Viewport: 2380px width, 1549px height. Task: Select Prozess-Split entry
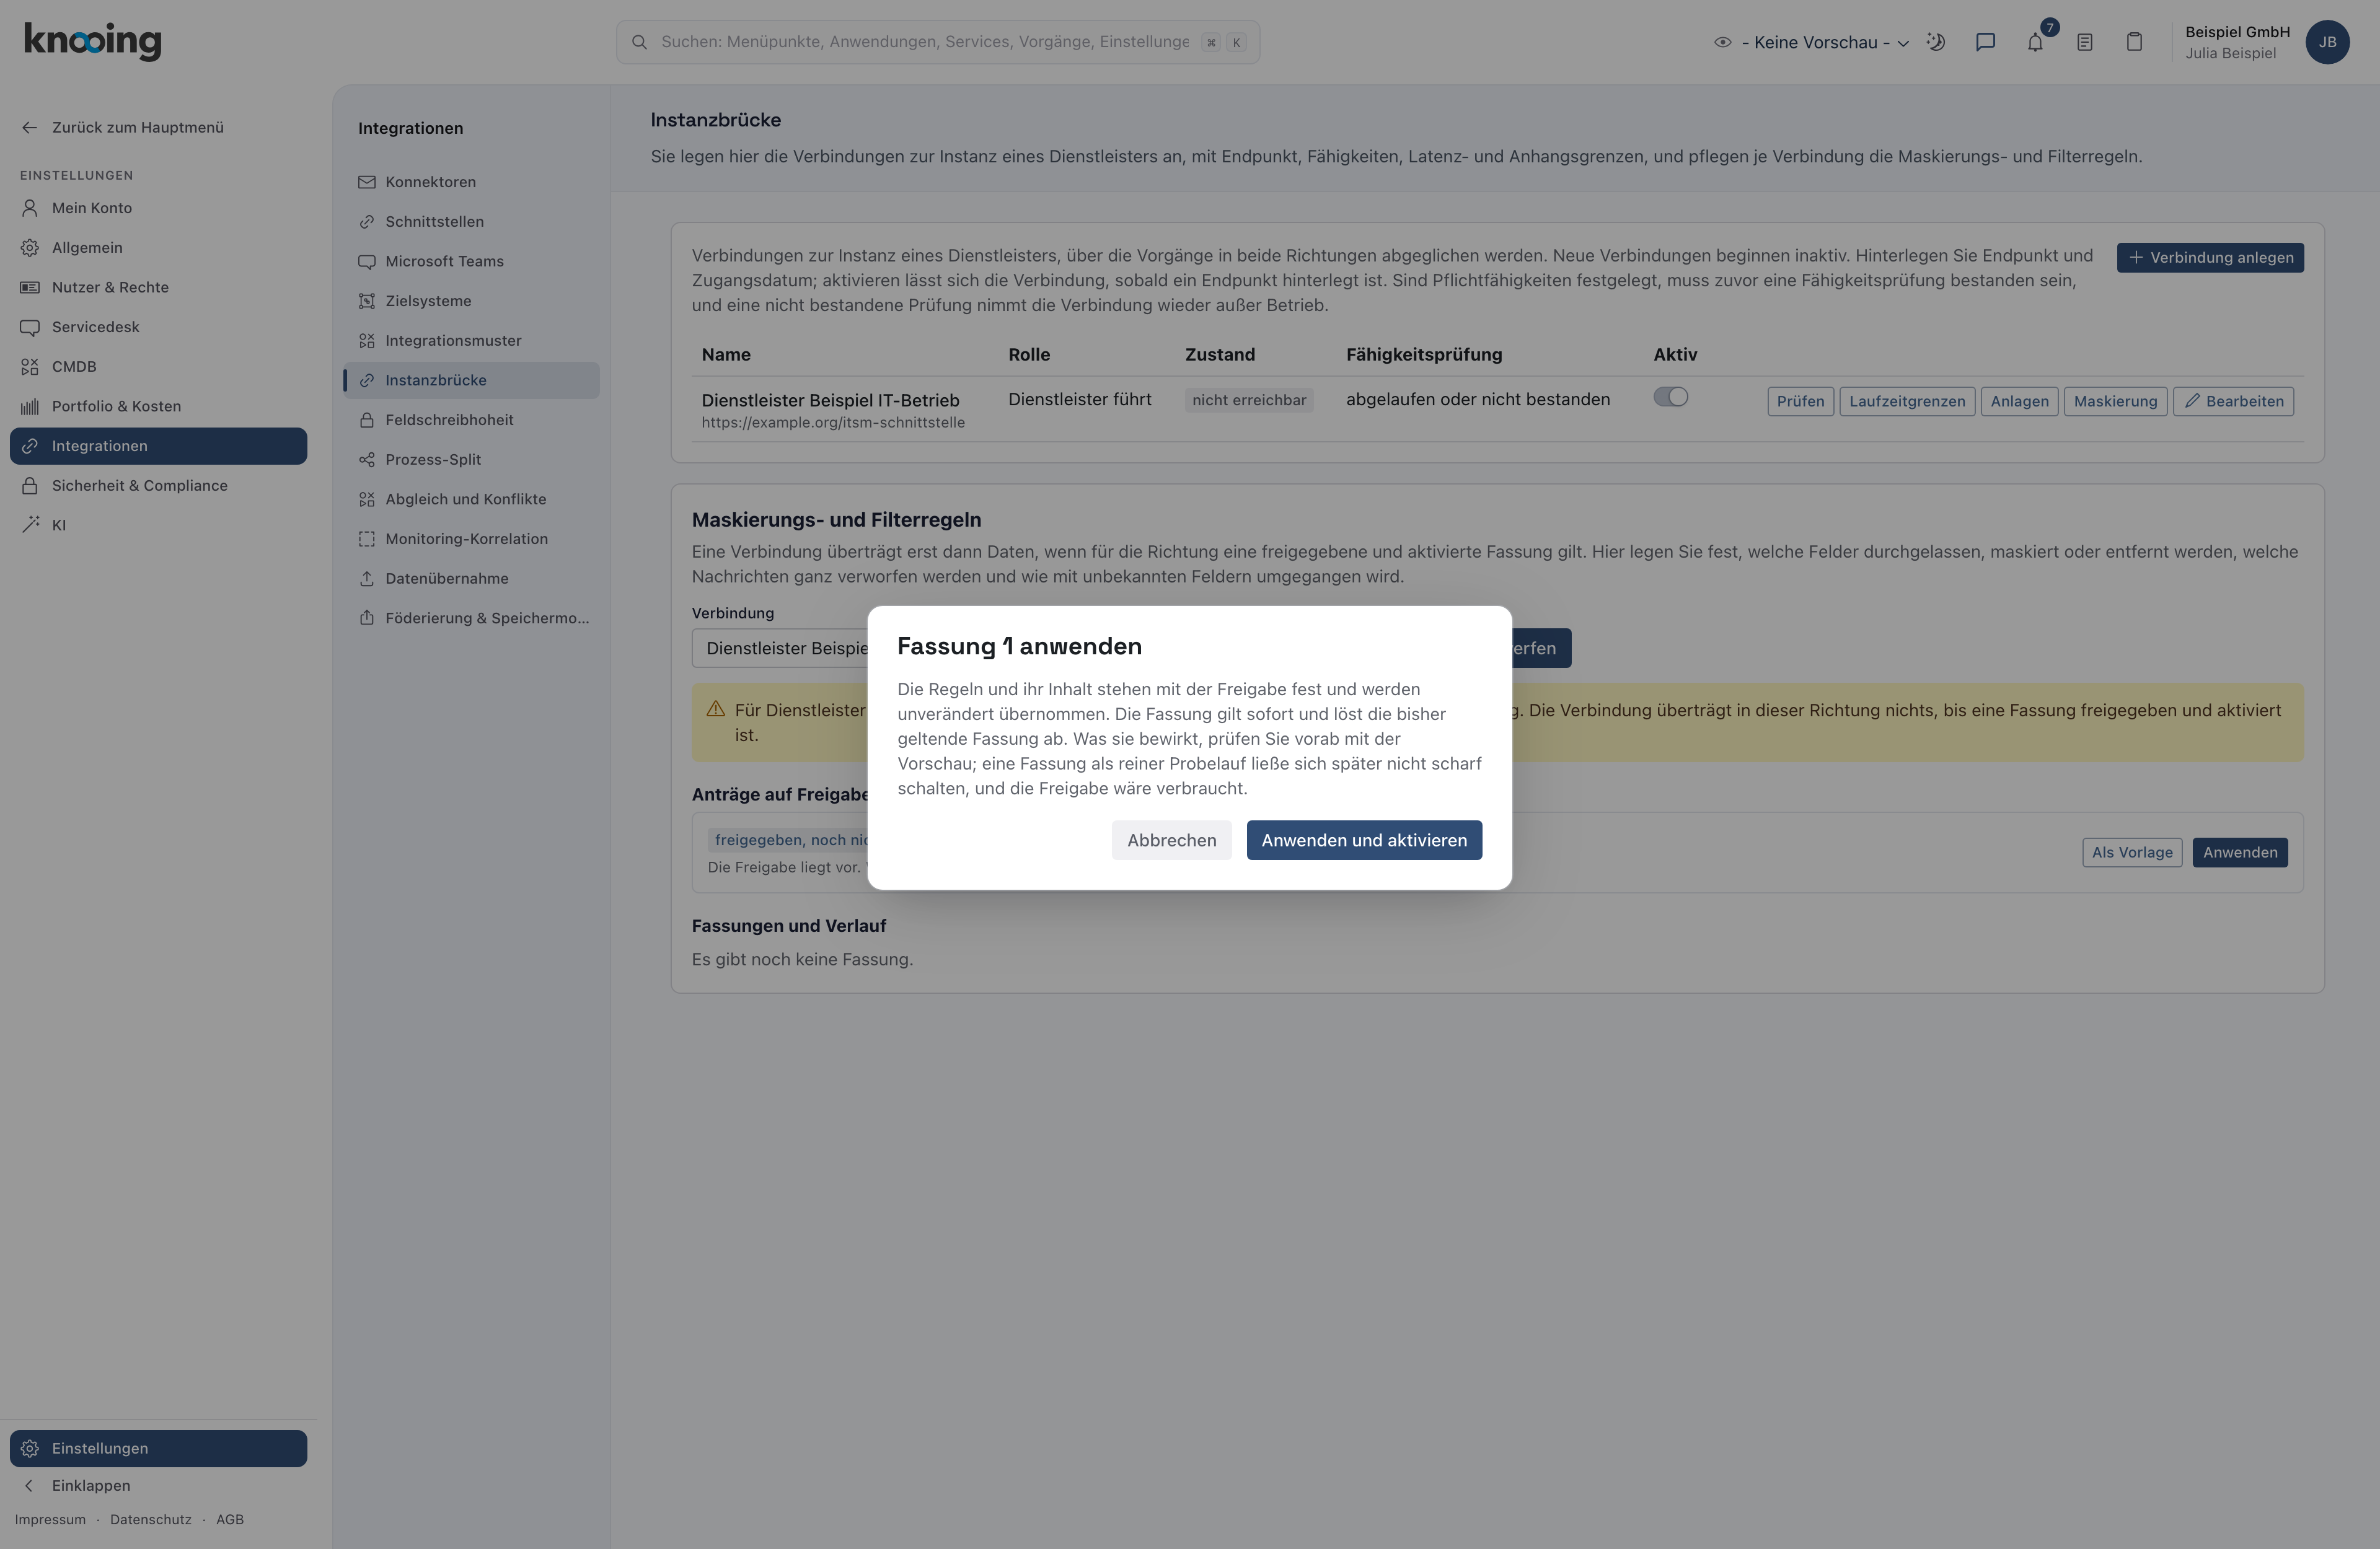pyautogui.click(x=471, y=460)
